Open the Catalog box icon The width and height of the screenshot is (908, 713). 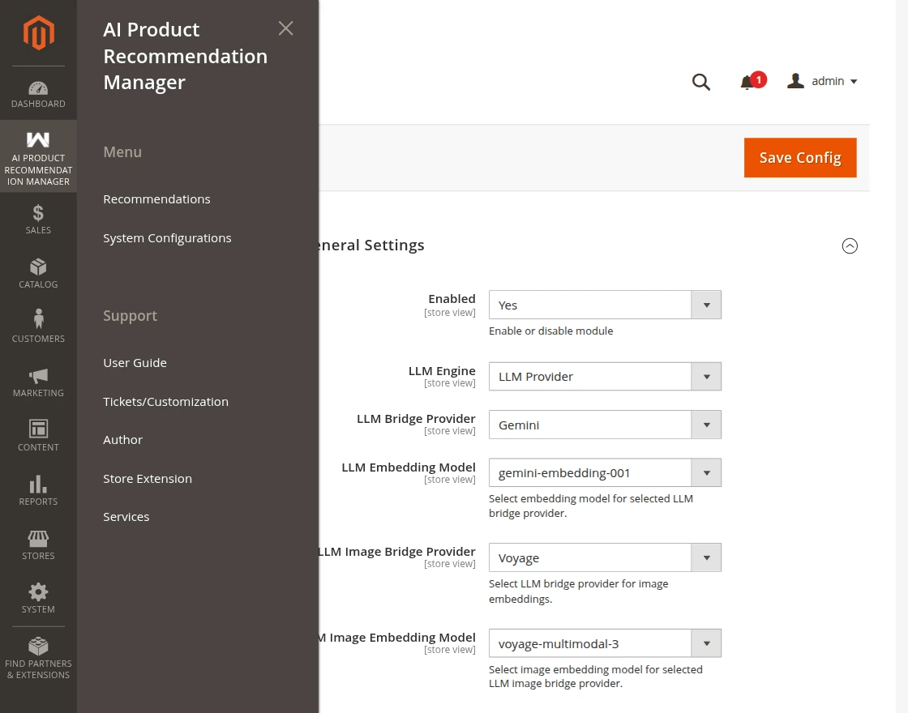pyautogui.click(x=38, y=267)
